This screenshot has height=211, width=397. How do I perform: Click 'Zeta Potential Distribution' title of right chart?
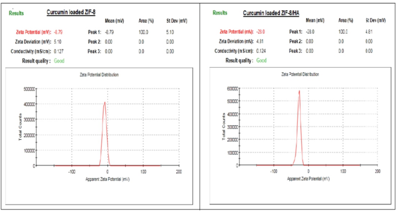point(300,74)
